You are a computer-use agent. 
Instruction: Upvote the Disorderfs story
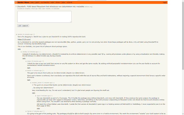point(16,6)
